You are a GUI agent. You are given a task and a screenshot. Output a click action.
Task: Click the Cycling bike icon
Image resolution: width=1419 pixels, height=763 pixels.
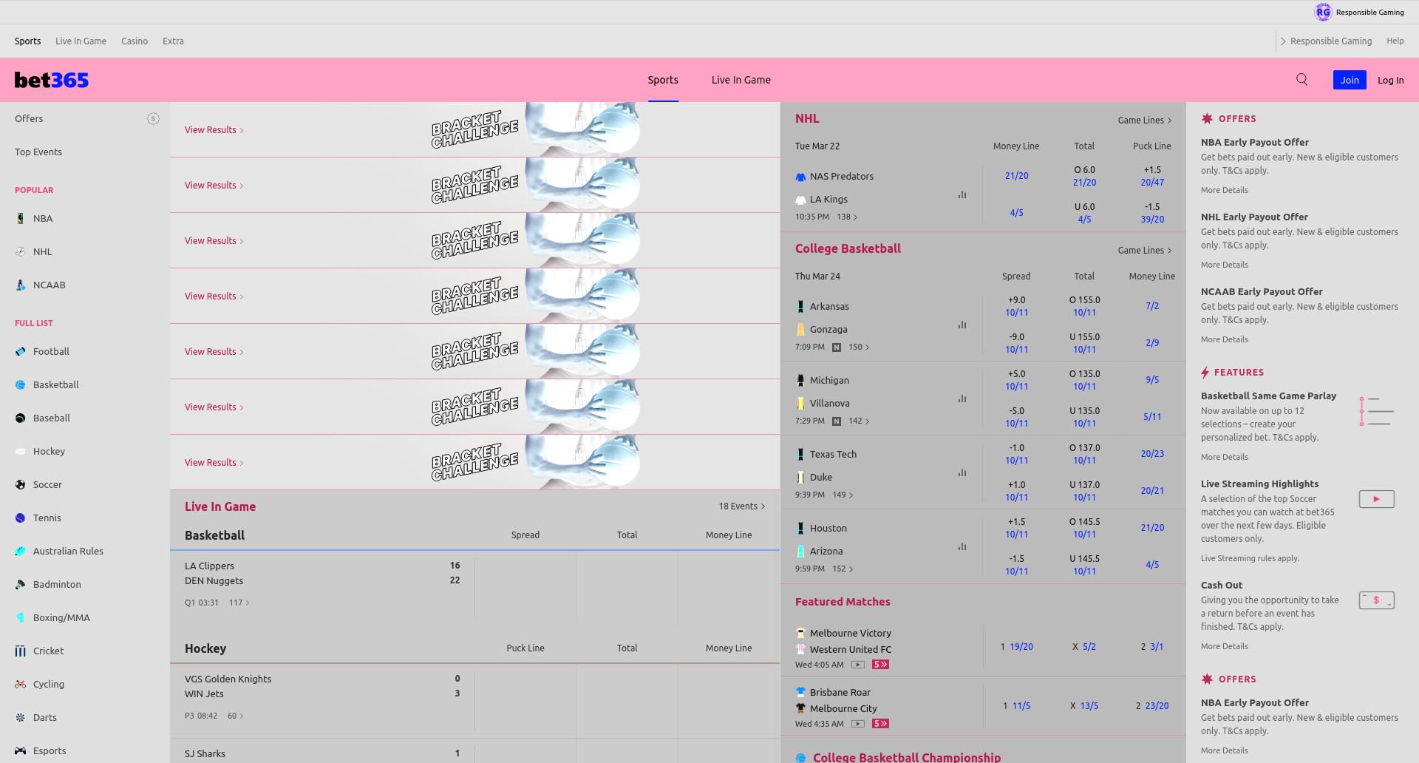(20, 684)
